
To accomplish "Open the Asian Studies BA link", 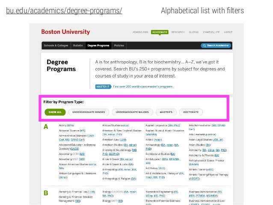I will tap(208, 145).
